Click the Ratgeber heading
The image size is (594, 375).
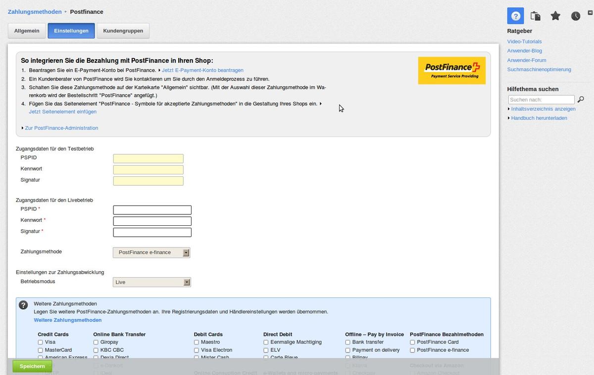coord(520,31)
